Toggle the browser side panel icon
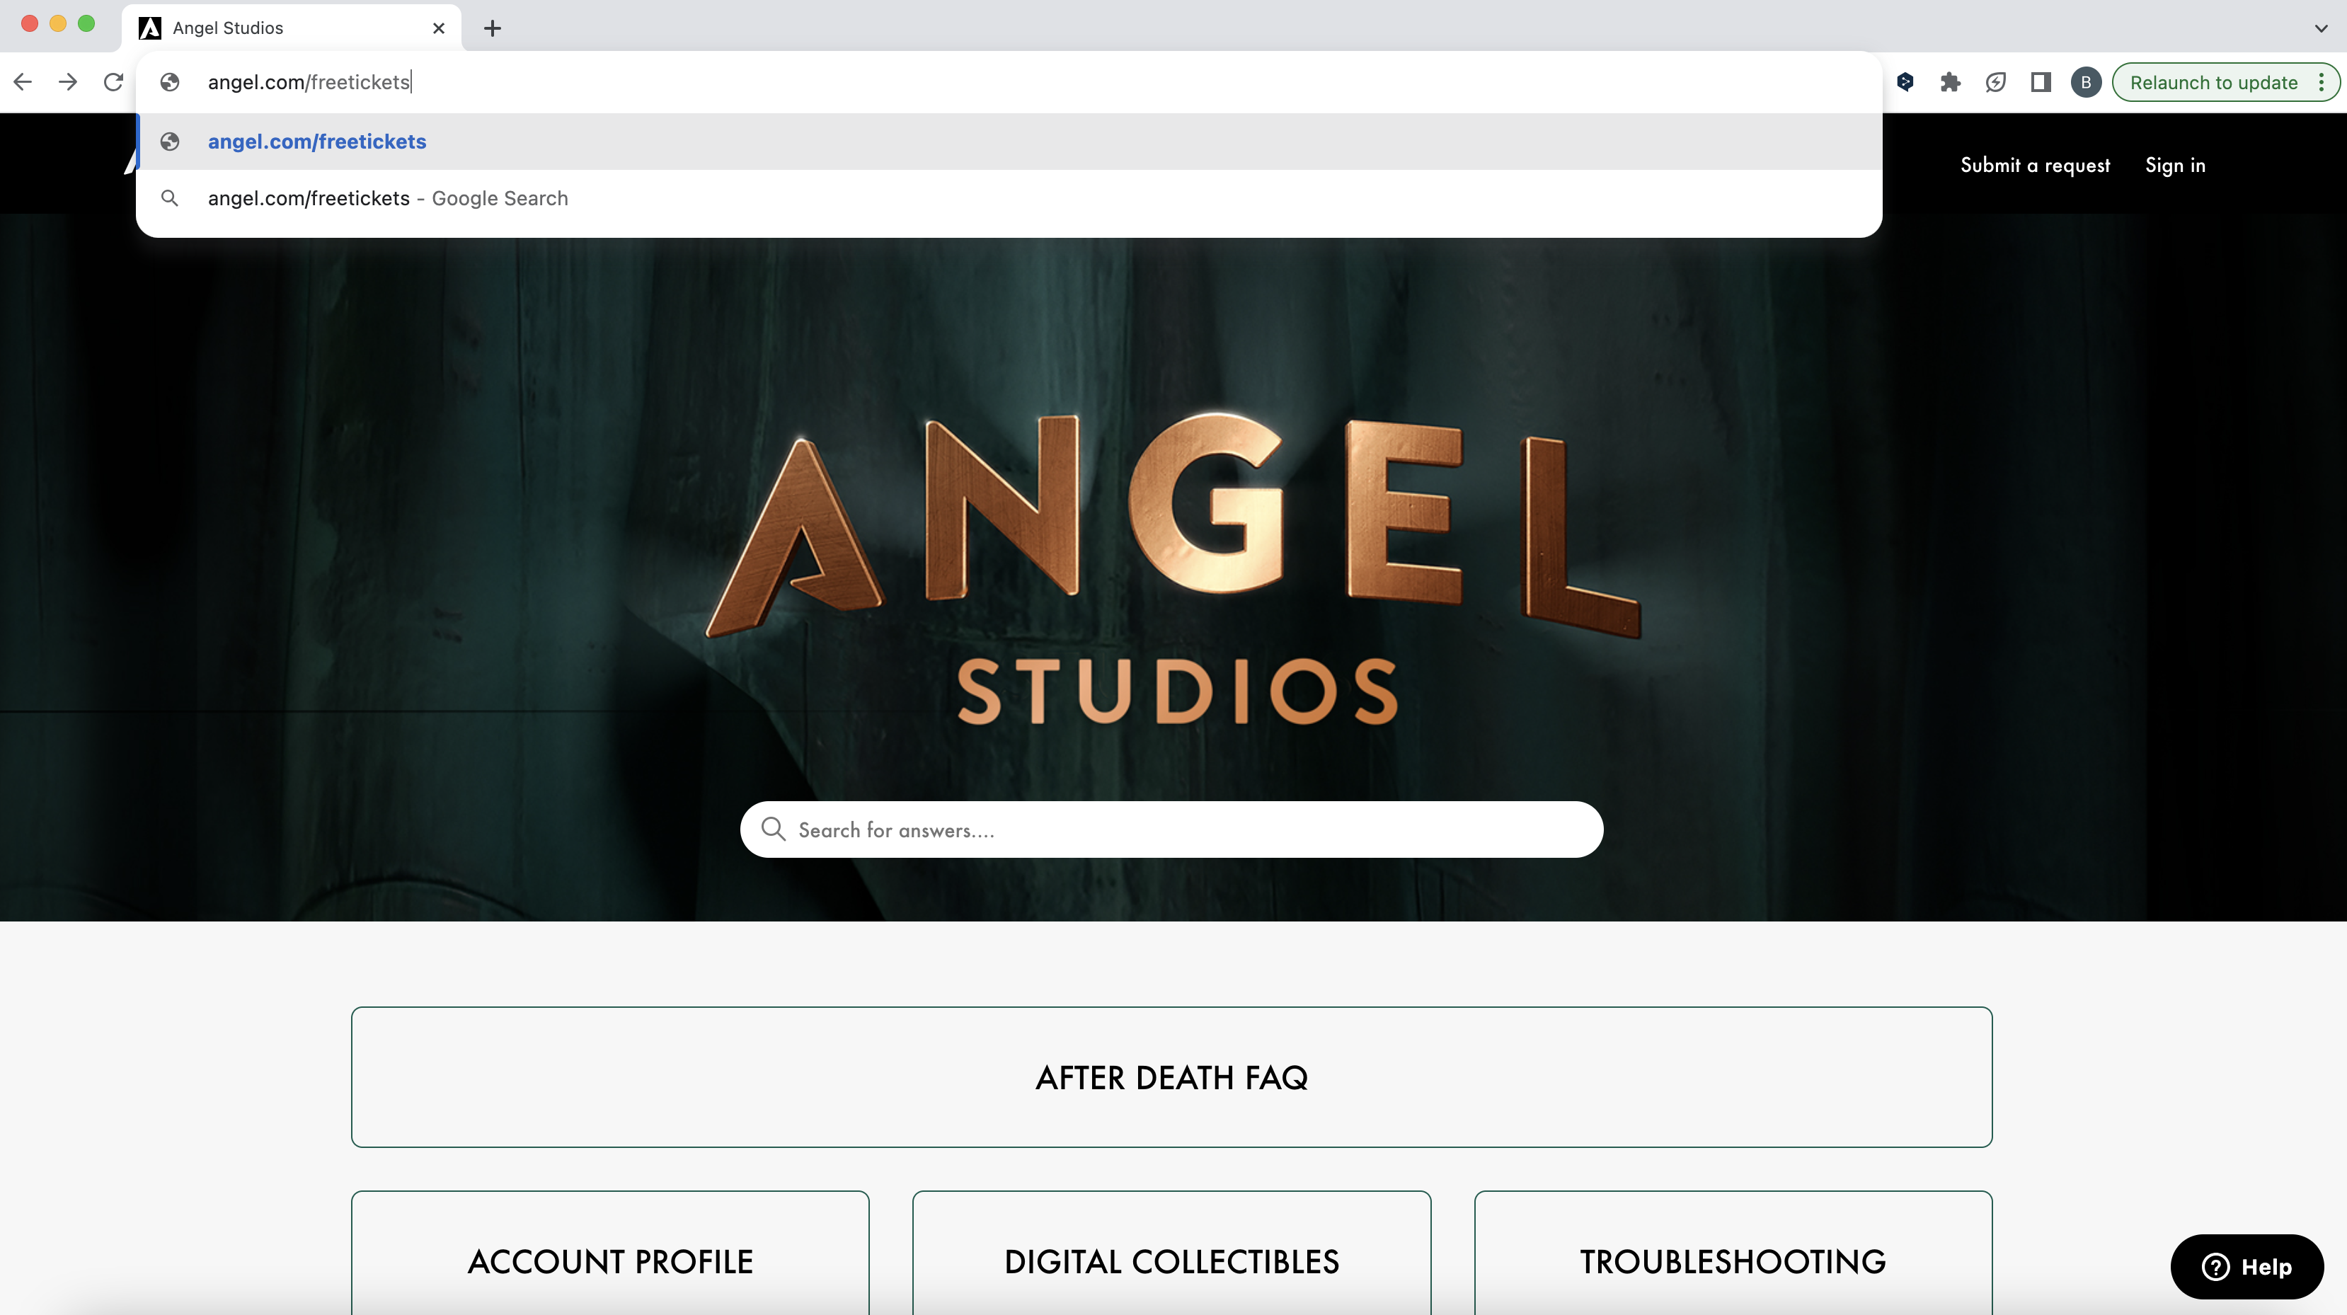2347x1315 pixels. 2040,82
